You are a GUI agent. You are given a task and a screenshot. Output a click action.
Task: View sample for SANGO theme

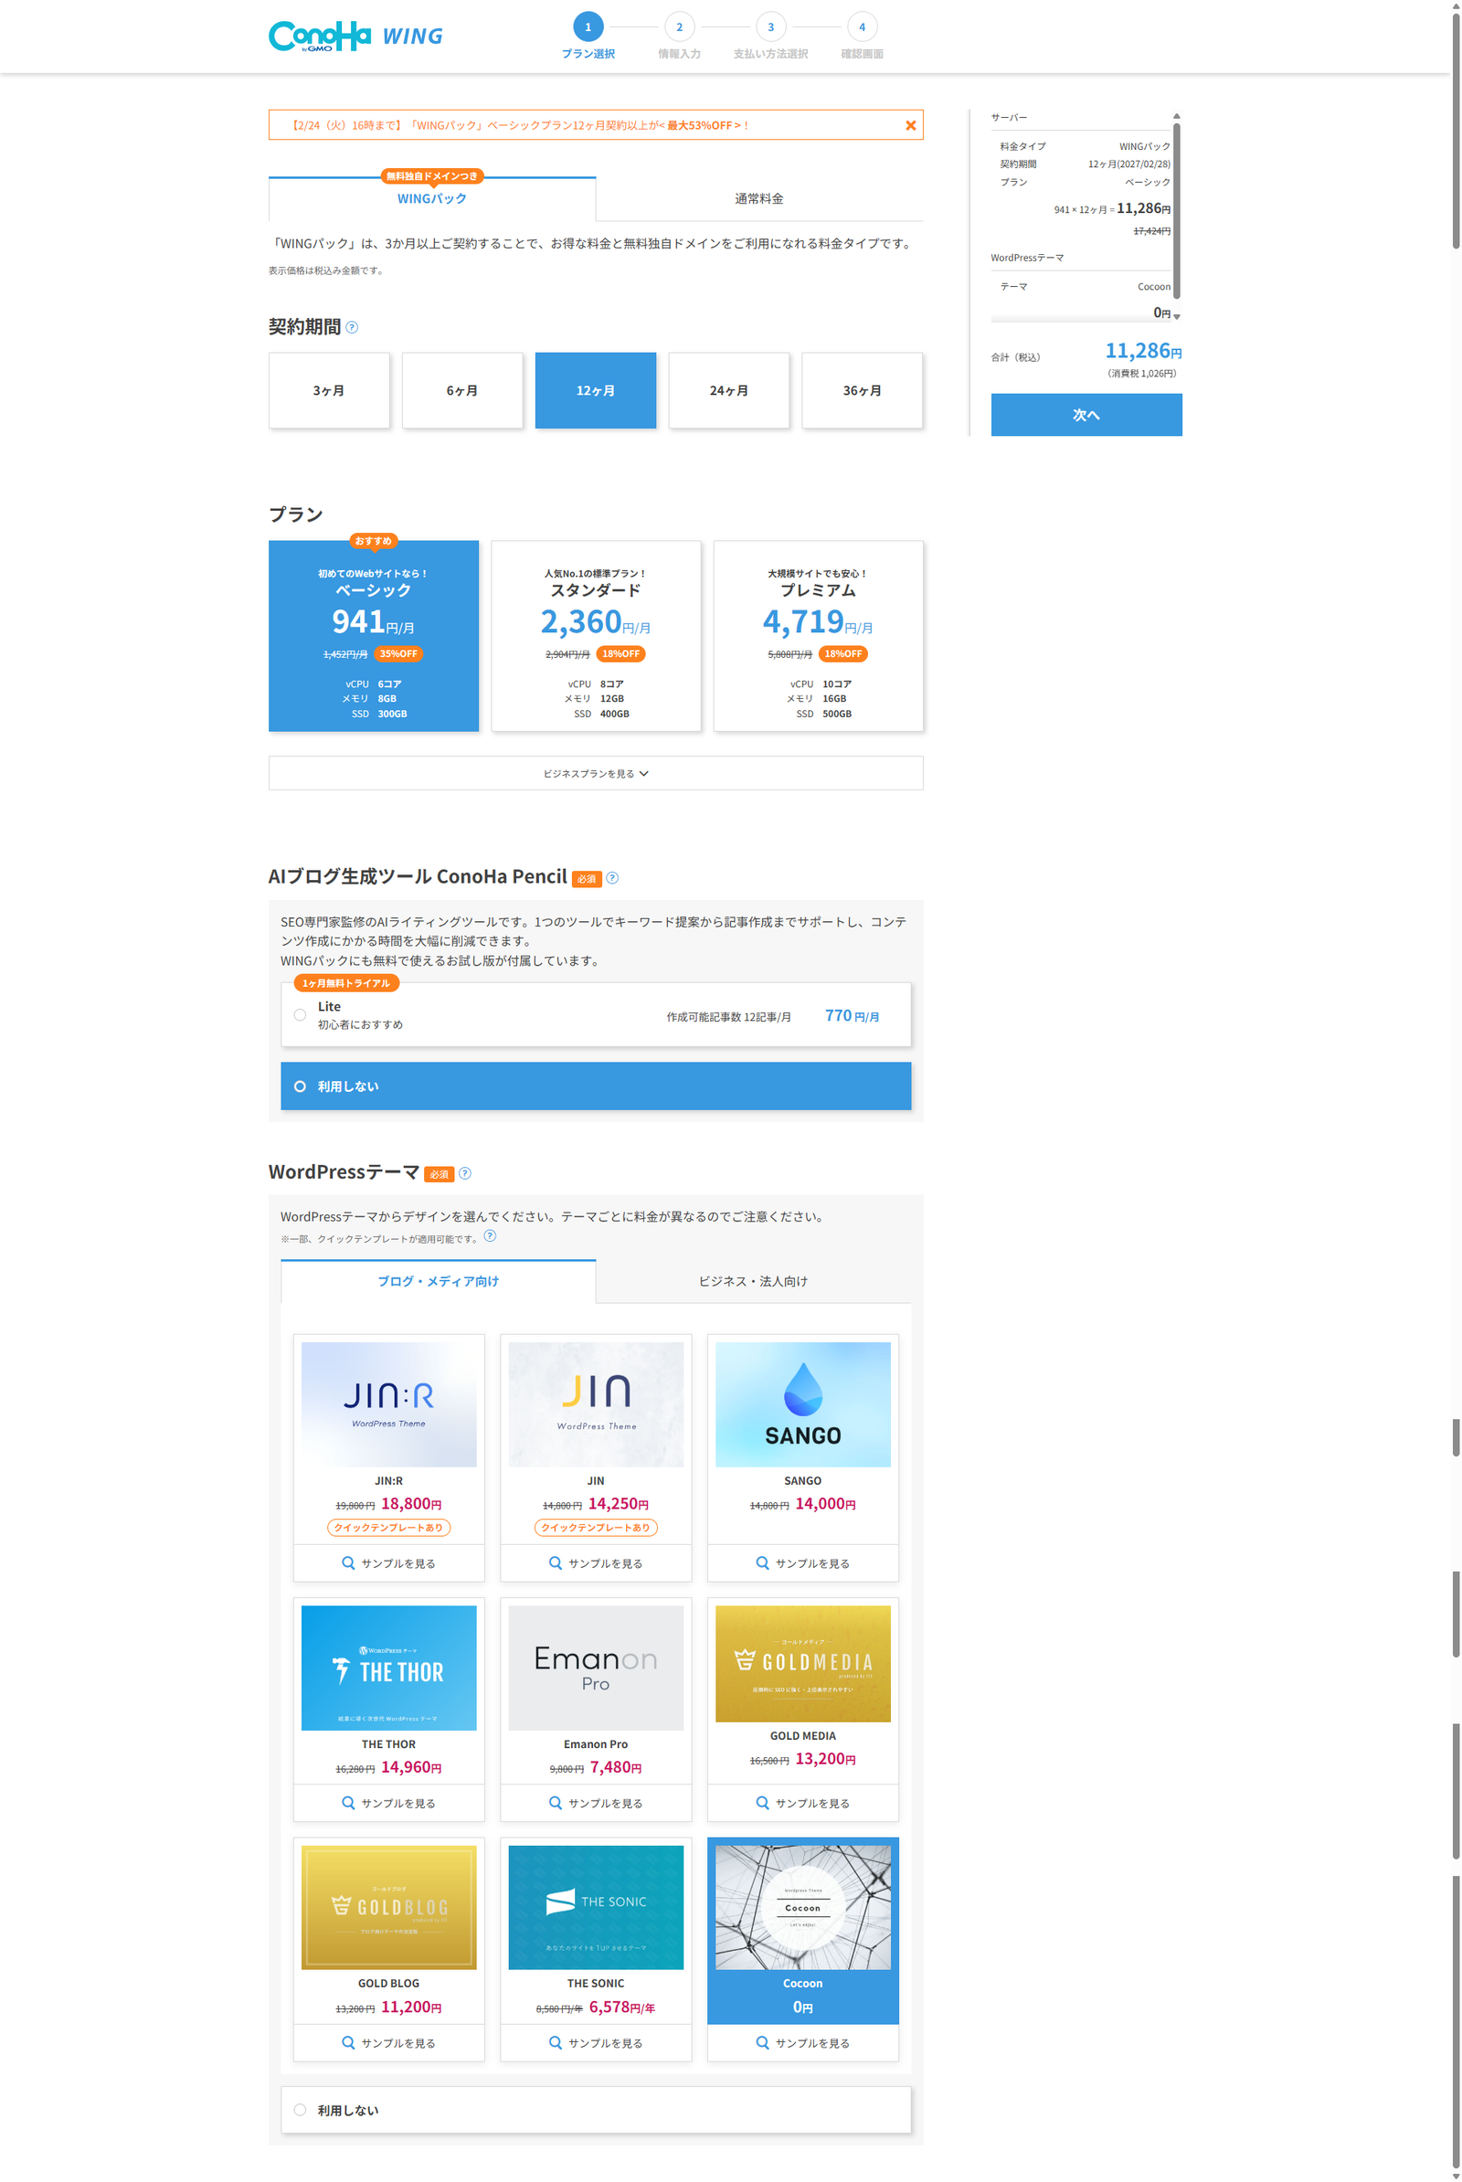[x=803, y=1562]
